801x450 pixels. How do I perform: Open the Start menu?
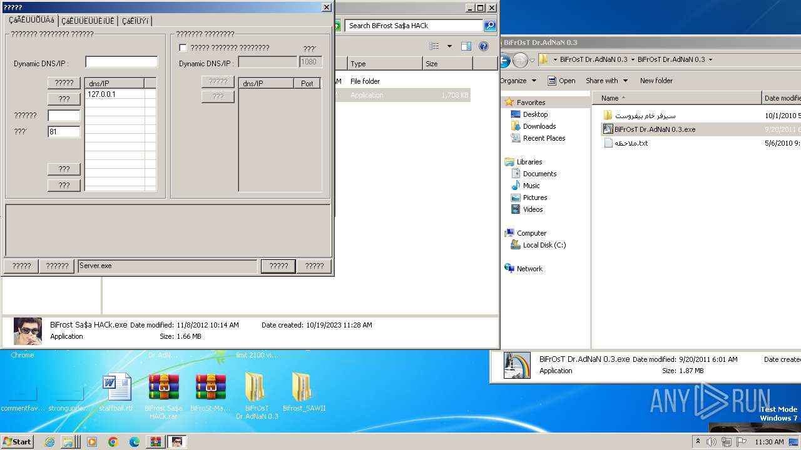[x=18, y=442]
